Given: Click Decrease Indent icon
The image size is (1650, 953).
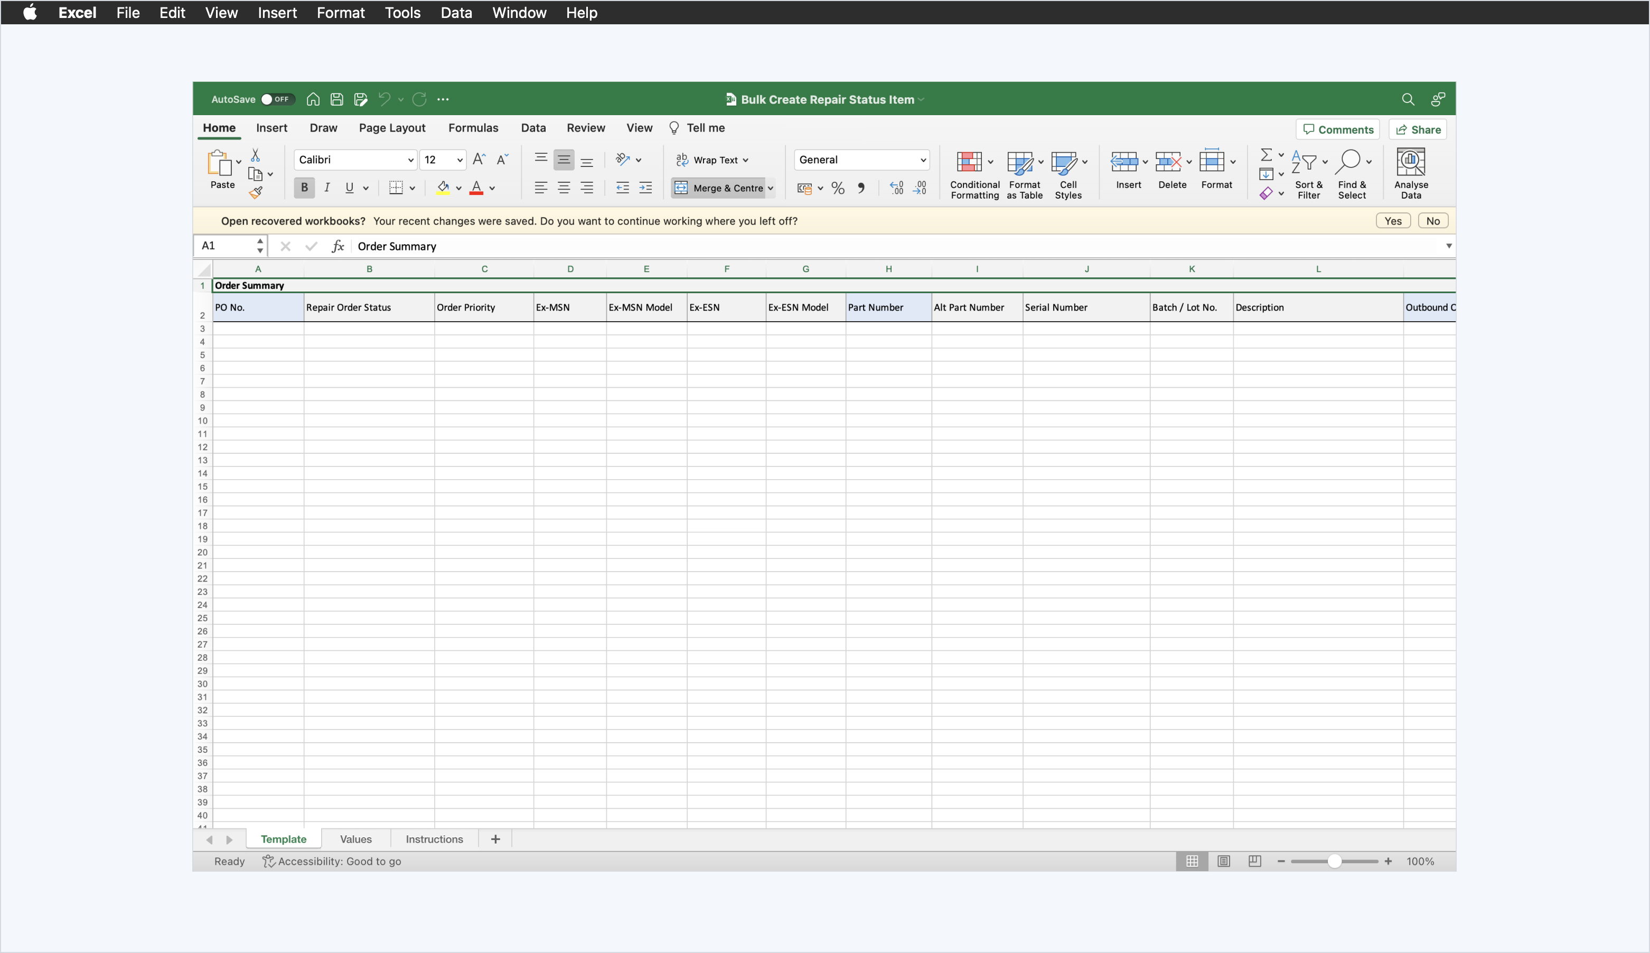Looking at the screenshot, I should [623, 188].
